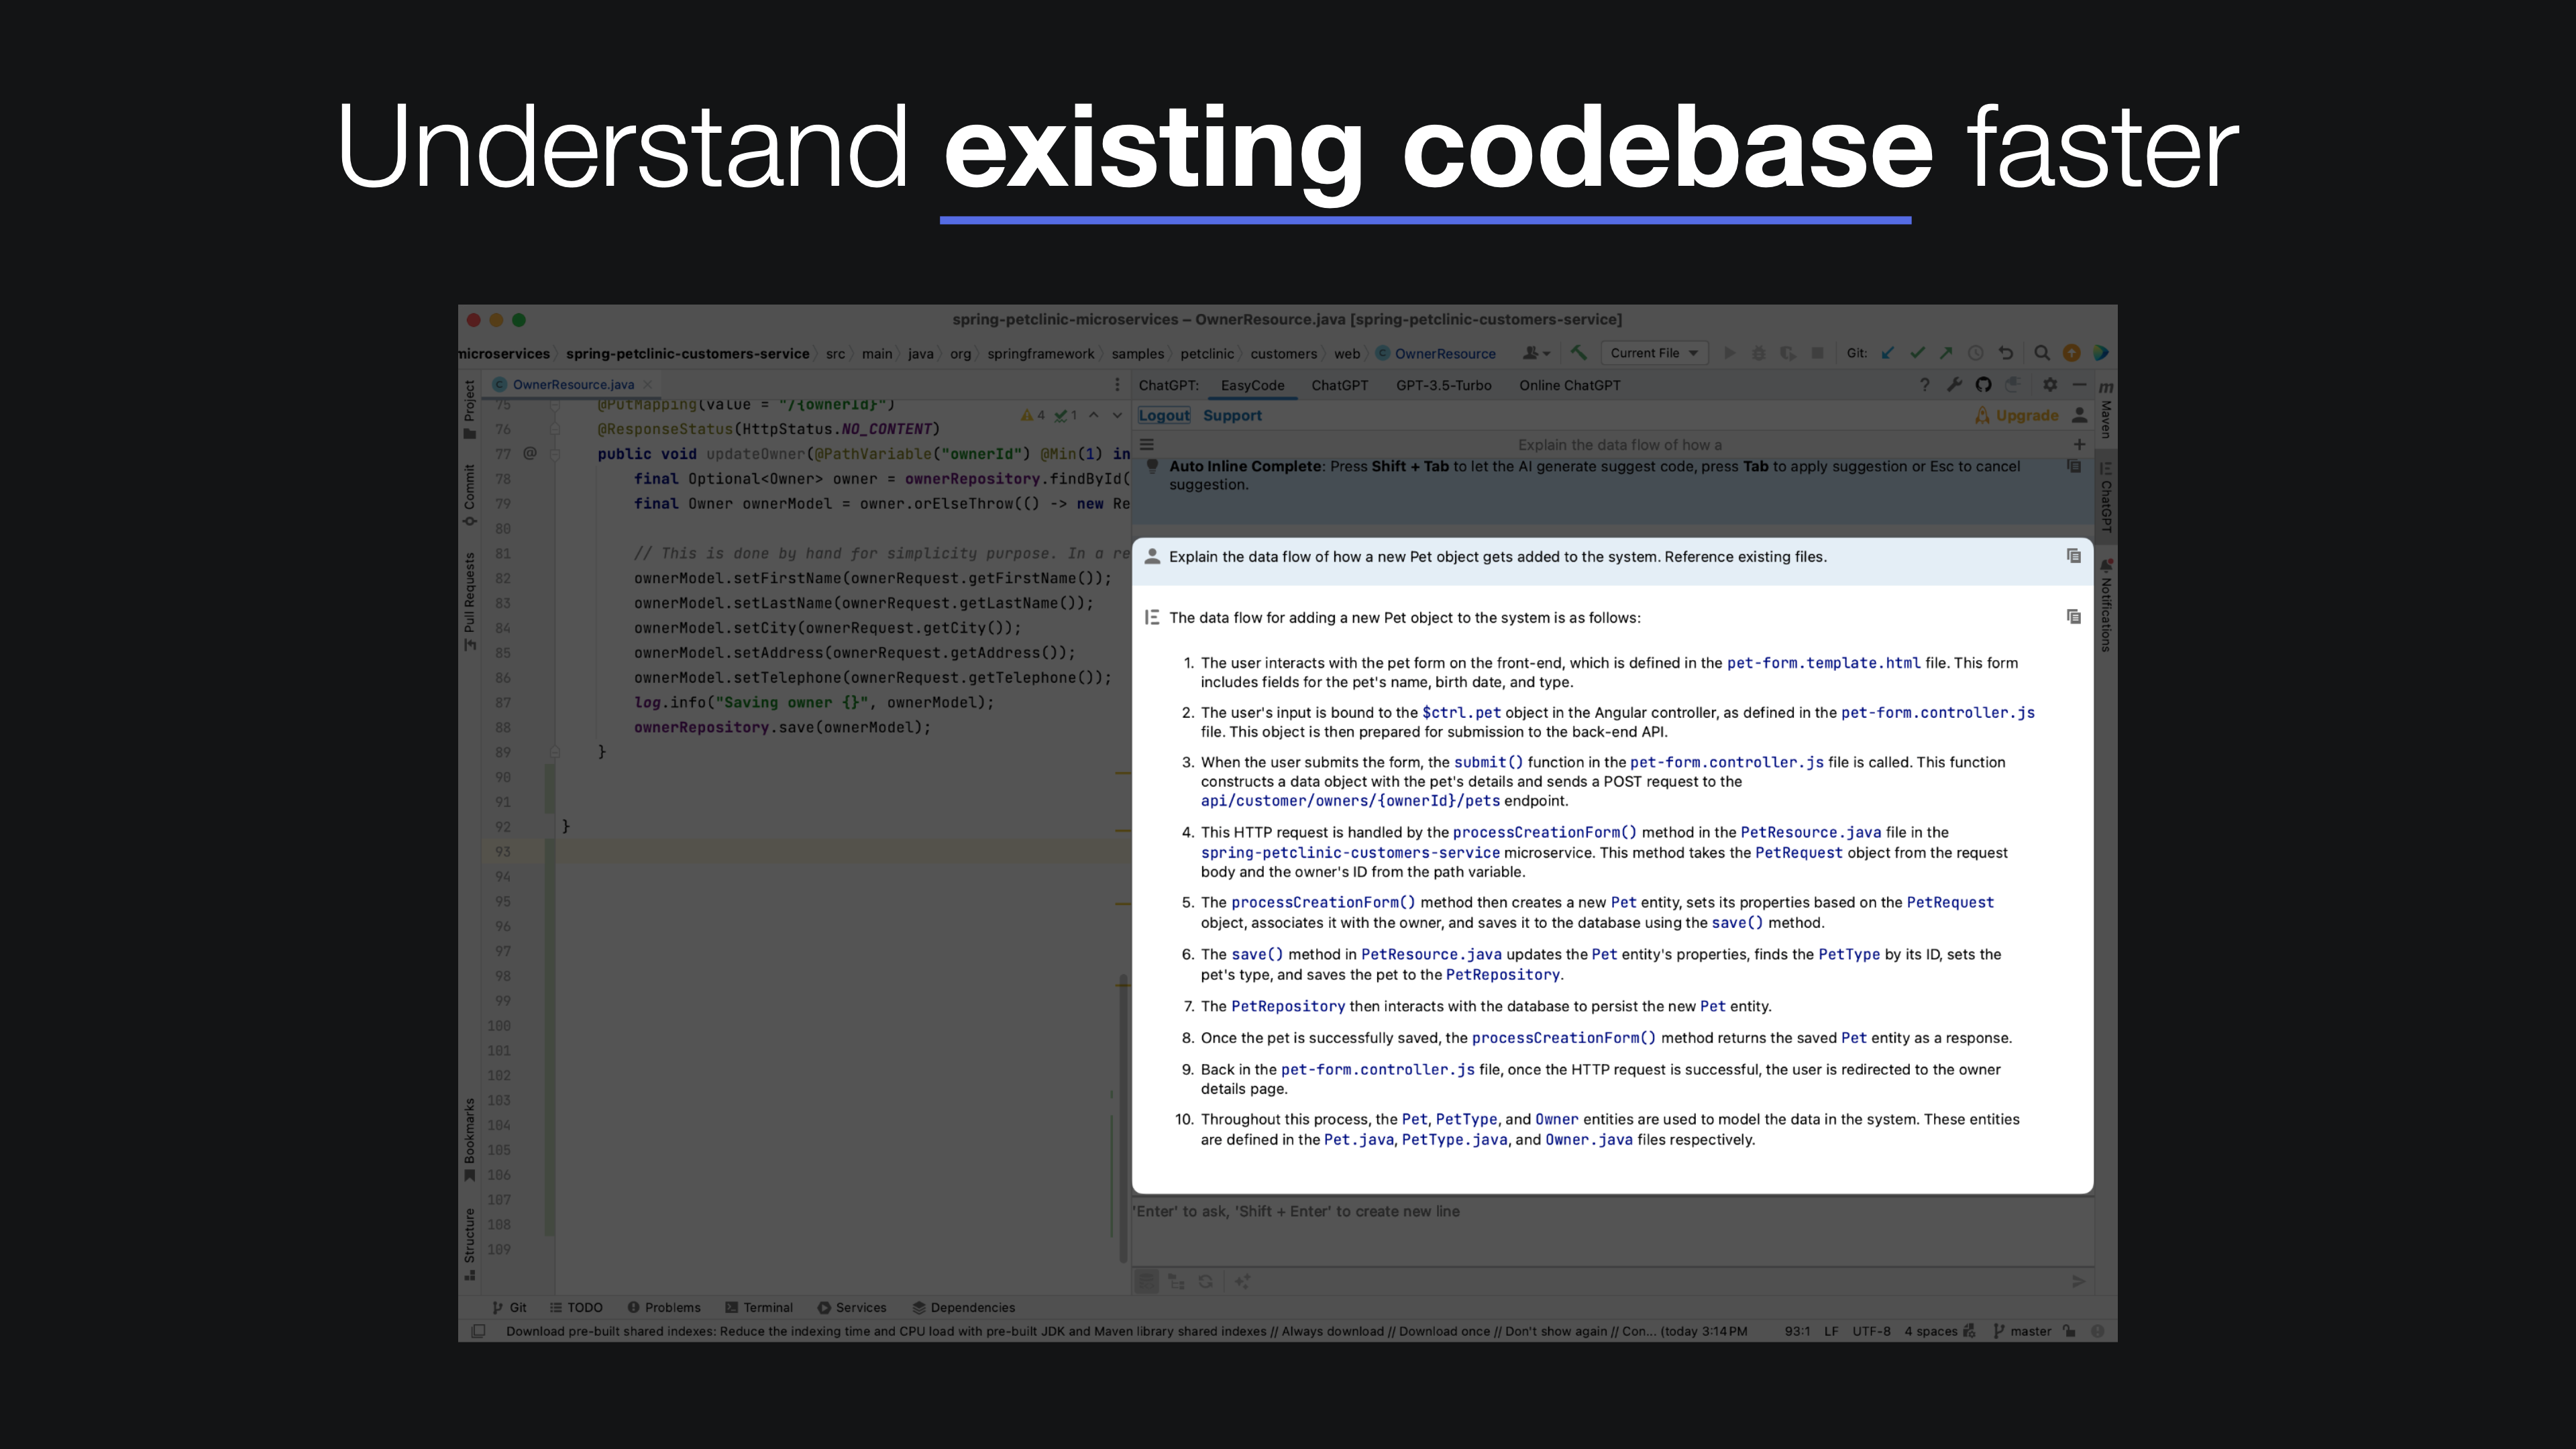Click the Git commit checkmark icon
The width and height of the screenshot is (2576, 1449).
pyautogui.click(x=1917, y=353)
